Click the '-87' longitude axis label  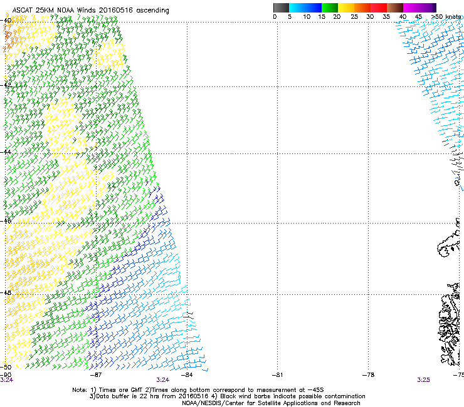[95, 375]
